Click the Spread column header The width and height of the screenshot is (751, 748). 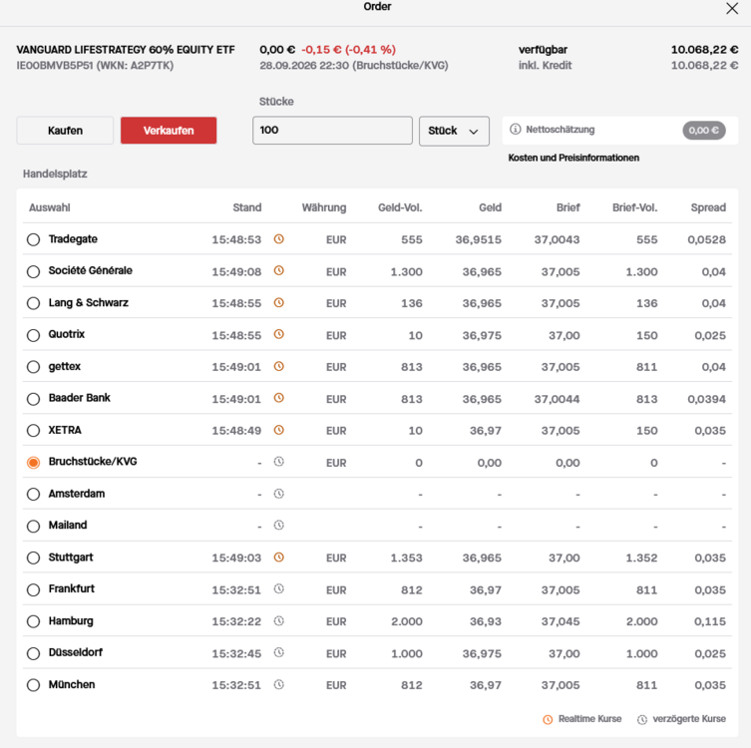coord(708,207)
